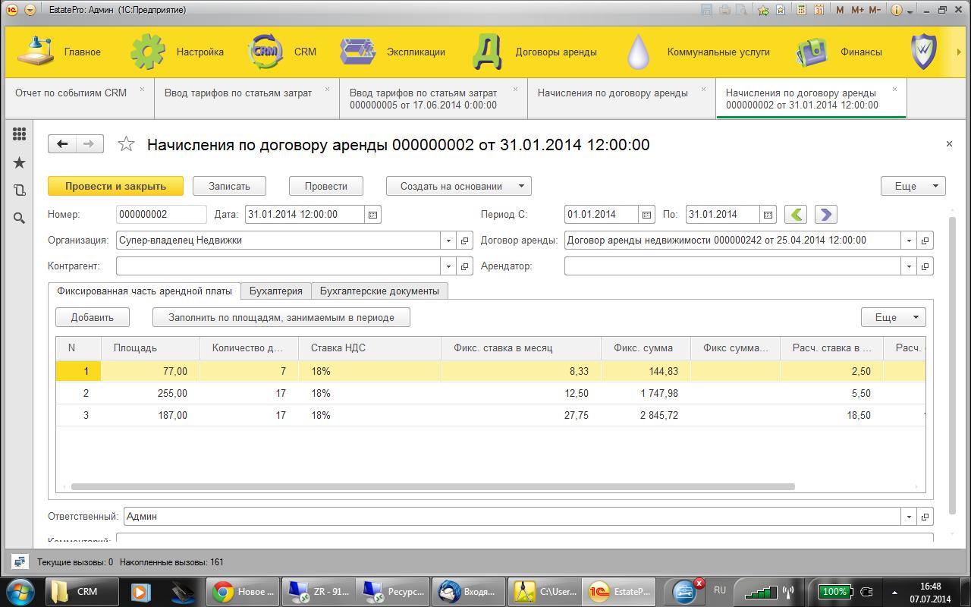Click the Номер input field
The image size is (971, 607).
click(162, 215)
